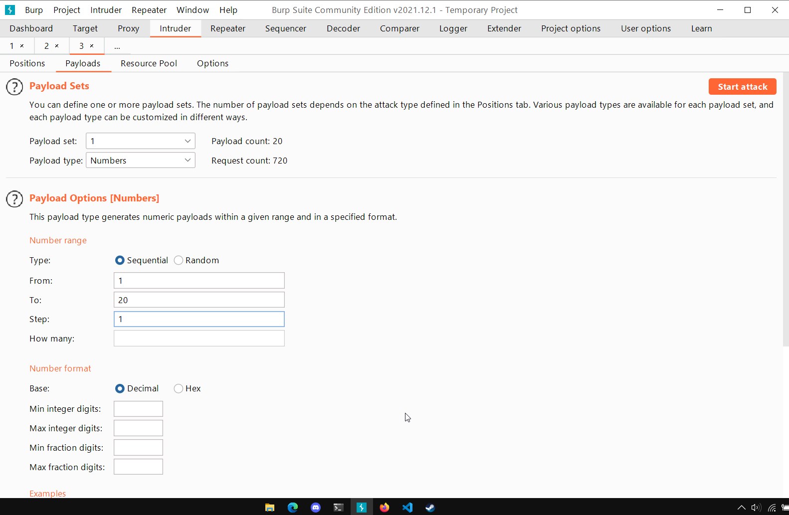This screenshot has height=515, width=789.
Task: Open the Learn tab
Action: (x=701, y=28)
